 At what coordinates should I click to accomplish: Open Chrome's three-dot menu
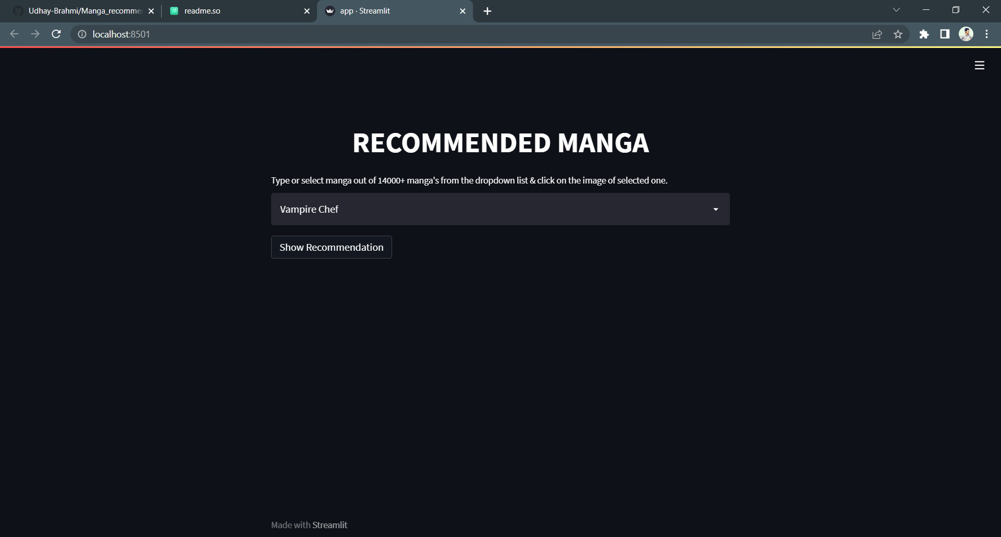point(986,34)
